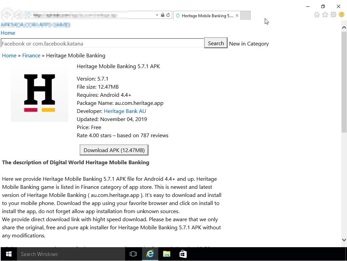Focus the app search input field
The width and height of the screenshot is (347, 261).
click(102, 43)
